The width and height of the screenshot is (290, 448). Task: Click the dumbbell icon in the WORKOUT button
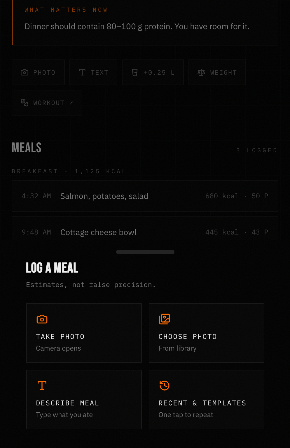[25, 103]
